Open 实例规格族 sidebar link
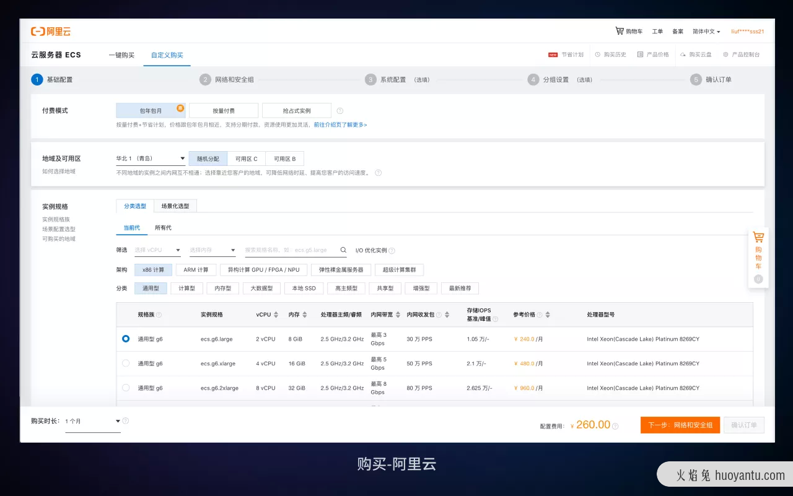Screen dimensions: 793x496 tap(56, 219)
